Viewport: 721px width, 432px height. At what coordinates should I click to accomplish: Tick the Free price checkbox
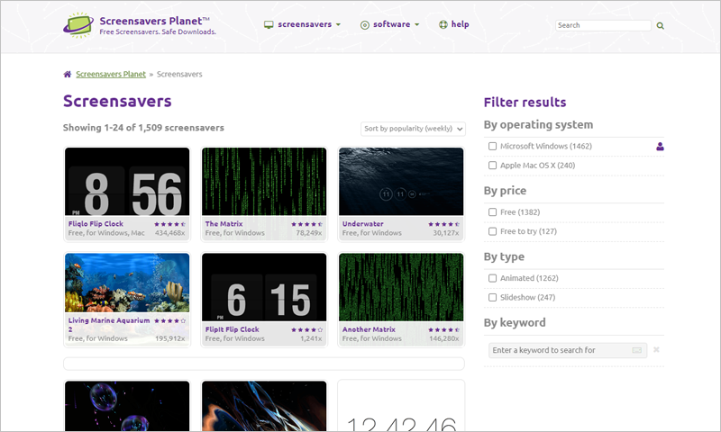tap(492, 212)
